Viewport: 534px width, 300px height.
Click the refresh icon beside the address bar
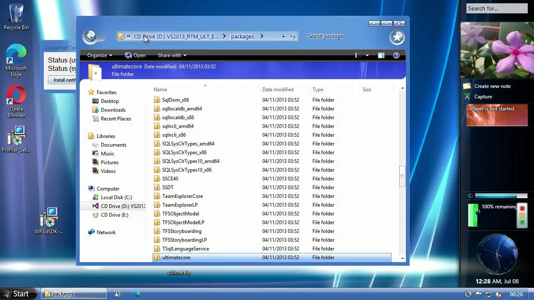tap(293, 36)
